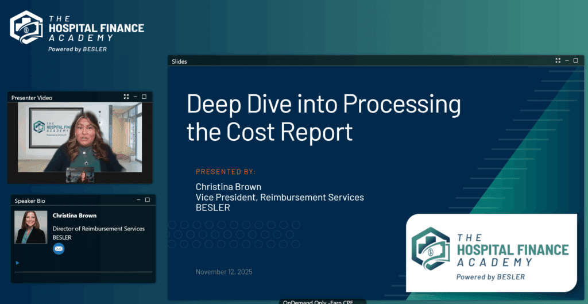The height and width of the screenshot is (304, 588).
Task: Expand Presenter Video to full screen
Action: [126, 97]
